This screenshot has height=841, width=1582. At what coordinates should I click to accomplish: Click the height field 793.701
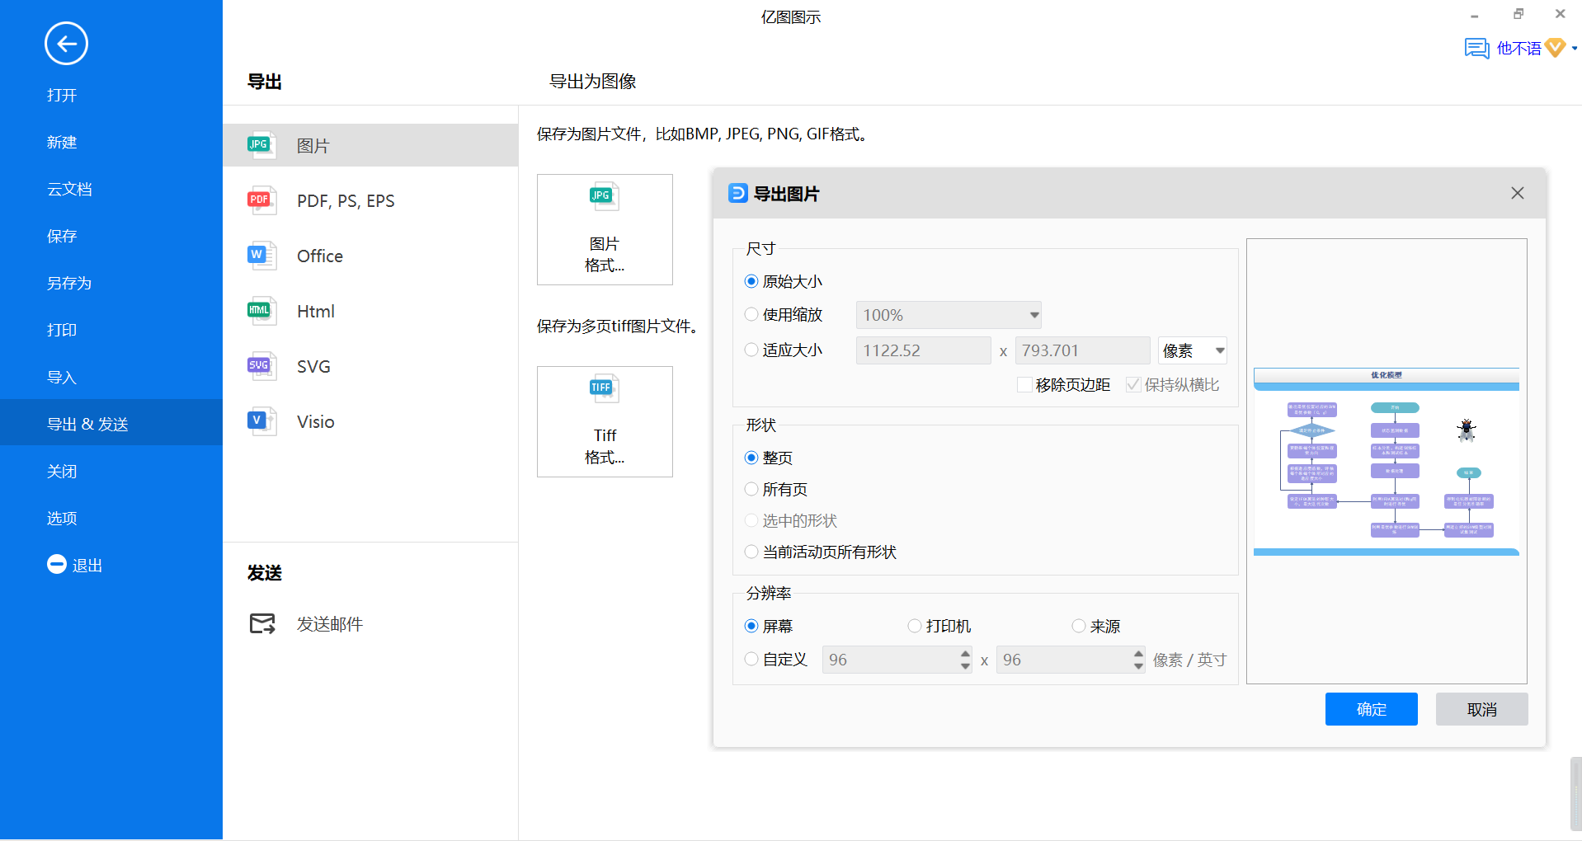[x=1082, y=350]
